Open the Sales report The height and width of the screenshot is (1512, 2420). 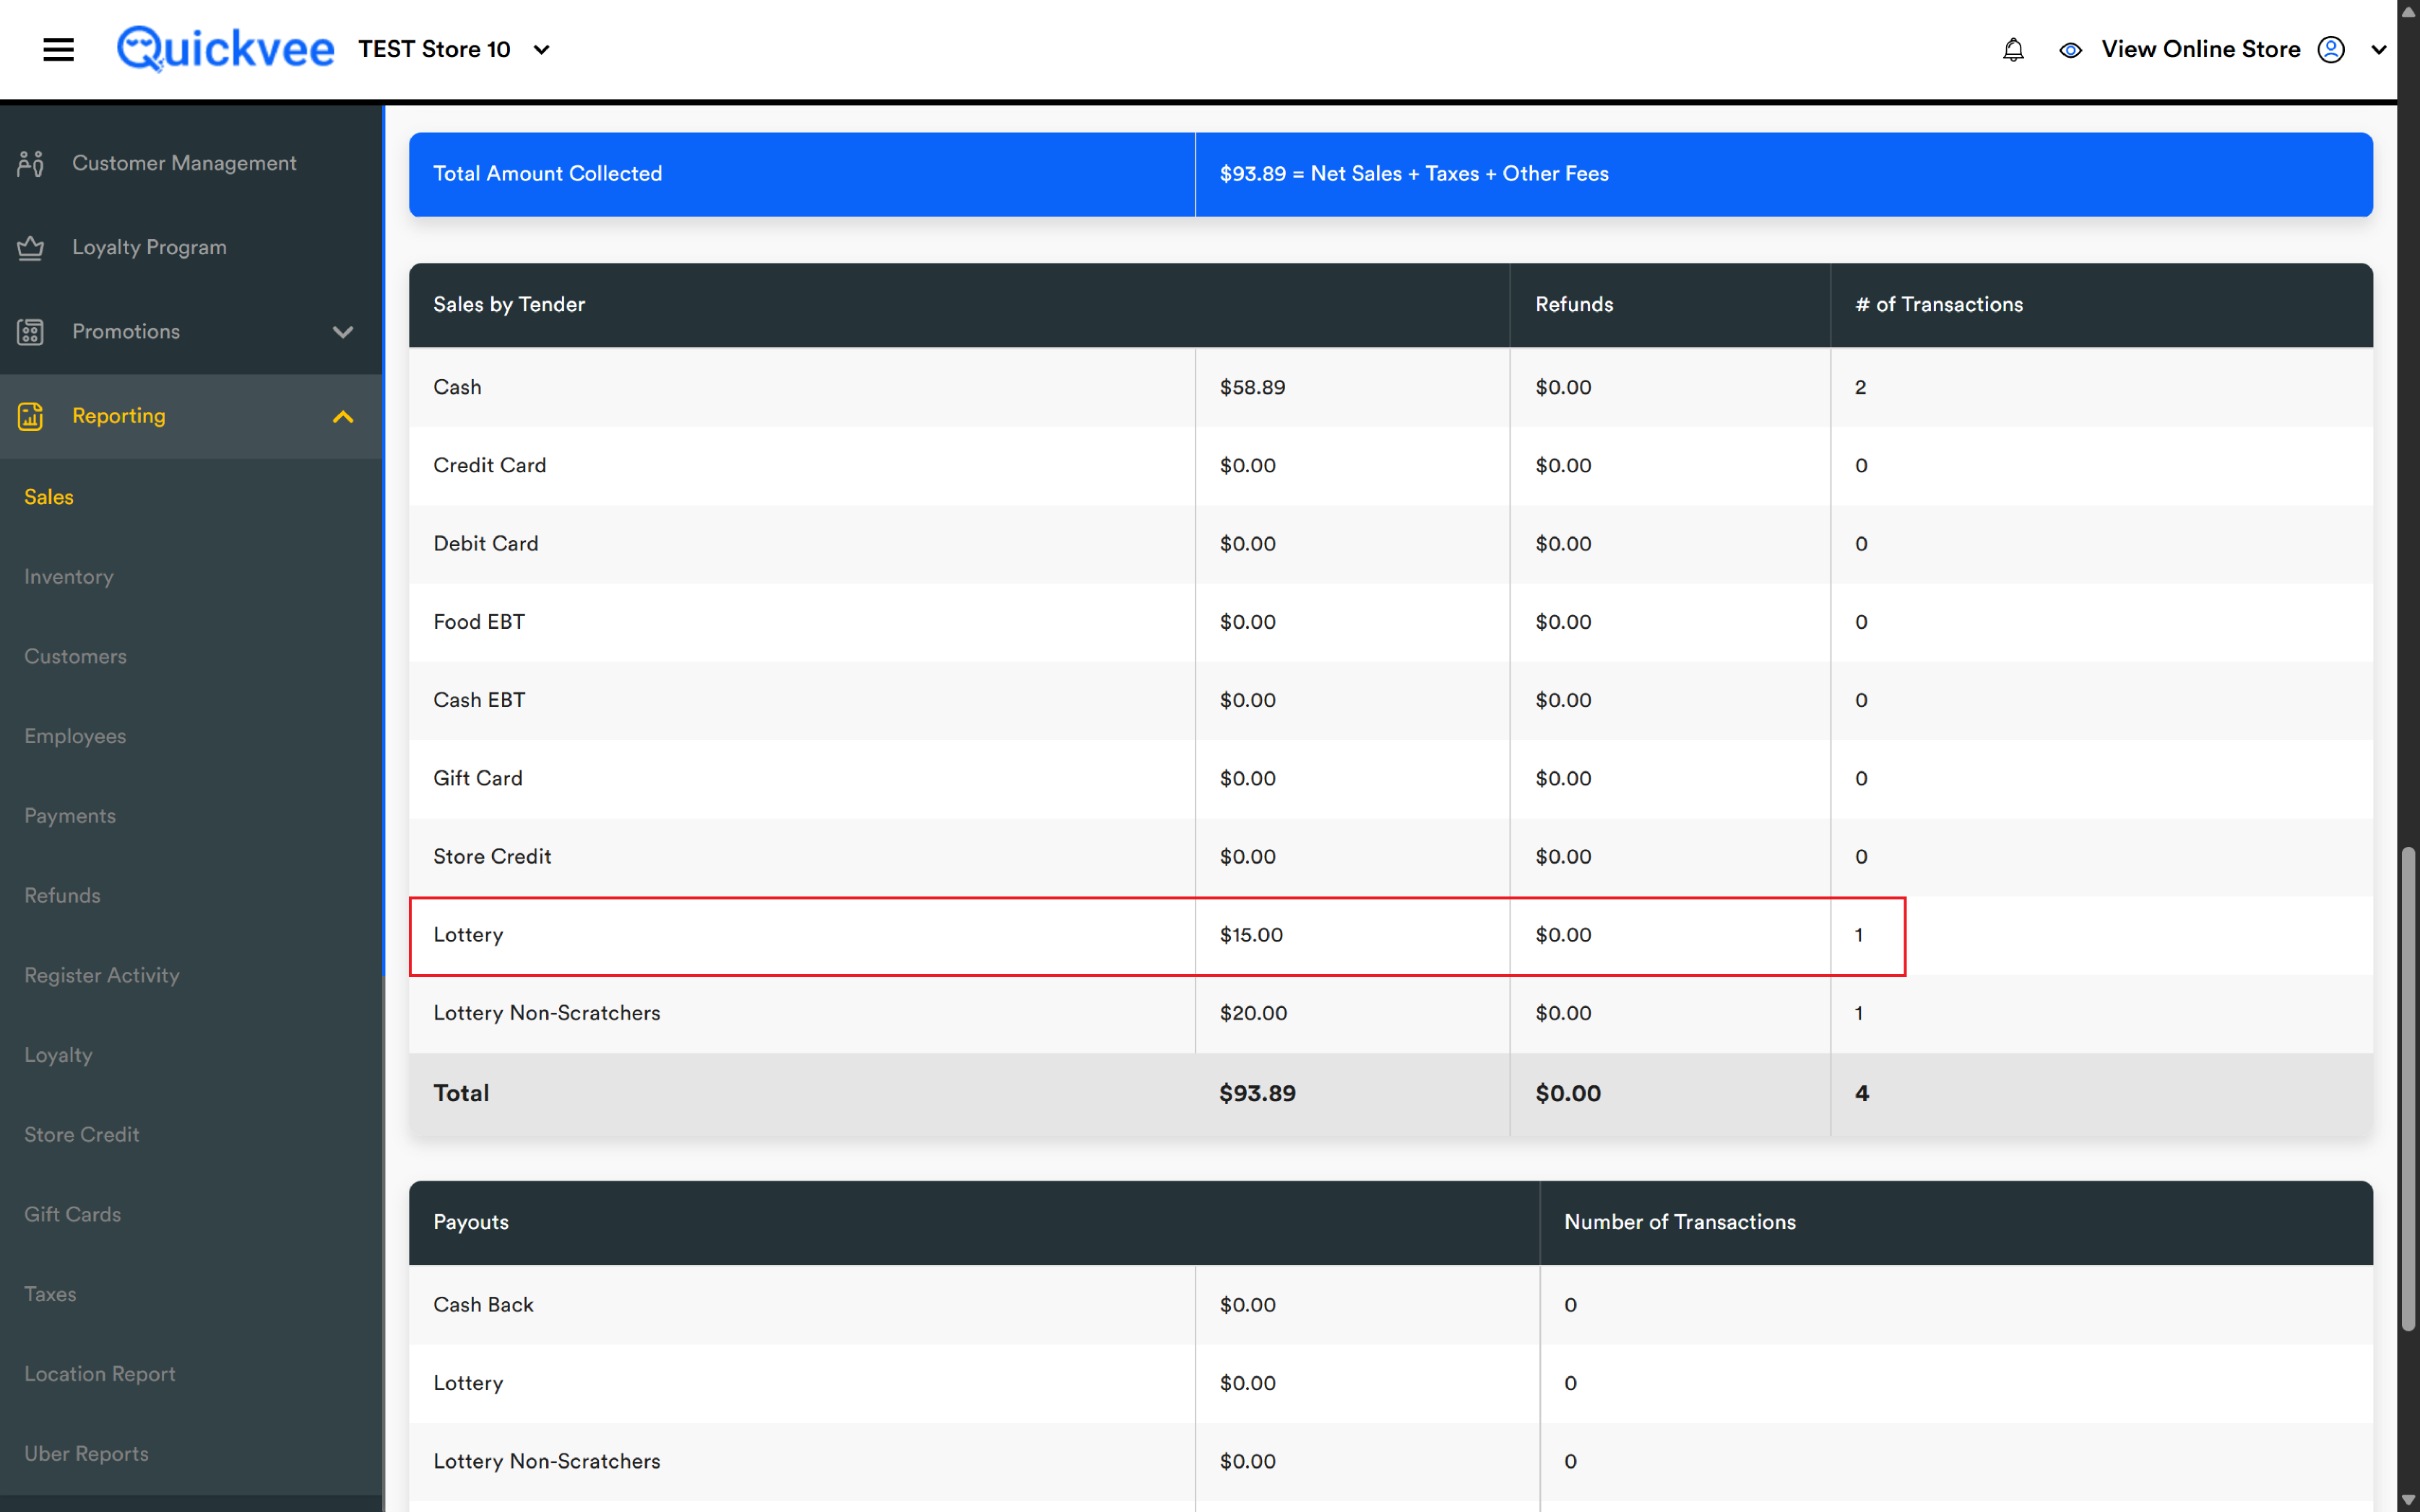click(x=49, y=497)
